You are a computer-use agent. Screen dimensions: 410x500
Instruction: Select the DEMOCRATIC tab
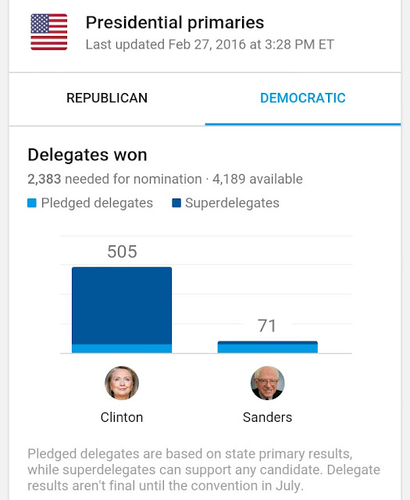point(302,98)
